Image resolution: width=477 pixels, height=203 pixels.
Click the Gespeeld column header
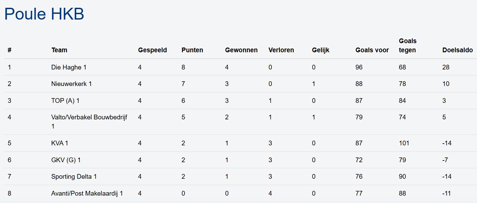pyautogui.click(x=152, y=50)
